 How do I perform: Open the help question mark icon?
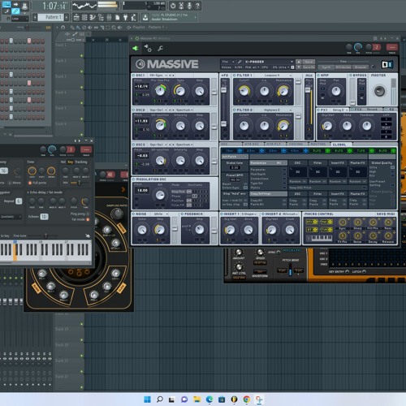[197, 6]
